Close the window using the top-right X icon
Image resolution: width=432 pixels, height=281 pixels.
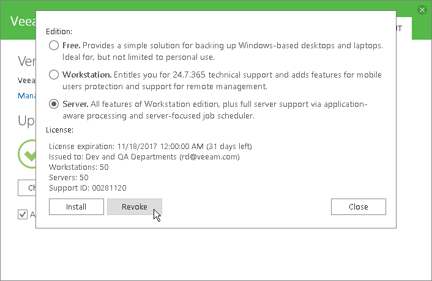pyautogui.click(x=422, y=10)
